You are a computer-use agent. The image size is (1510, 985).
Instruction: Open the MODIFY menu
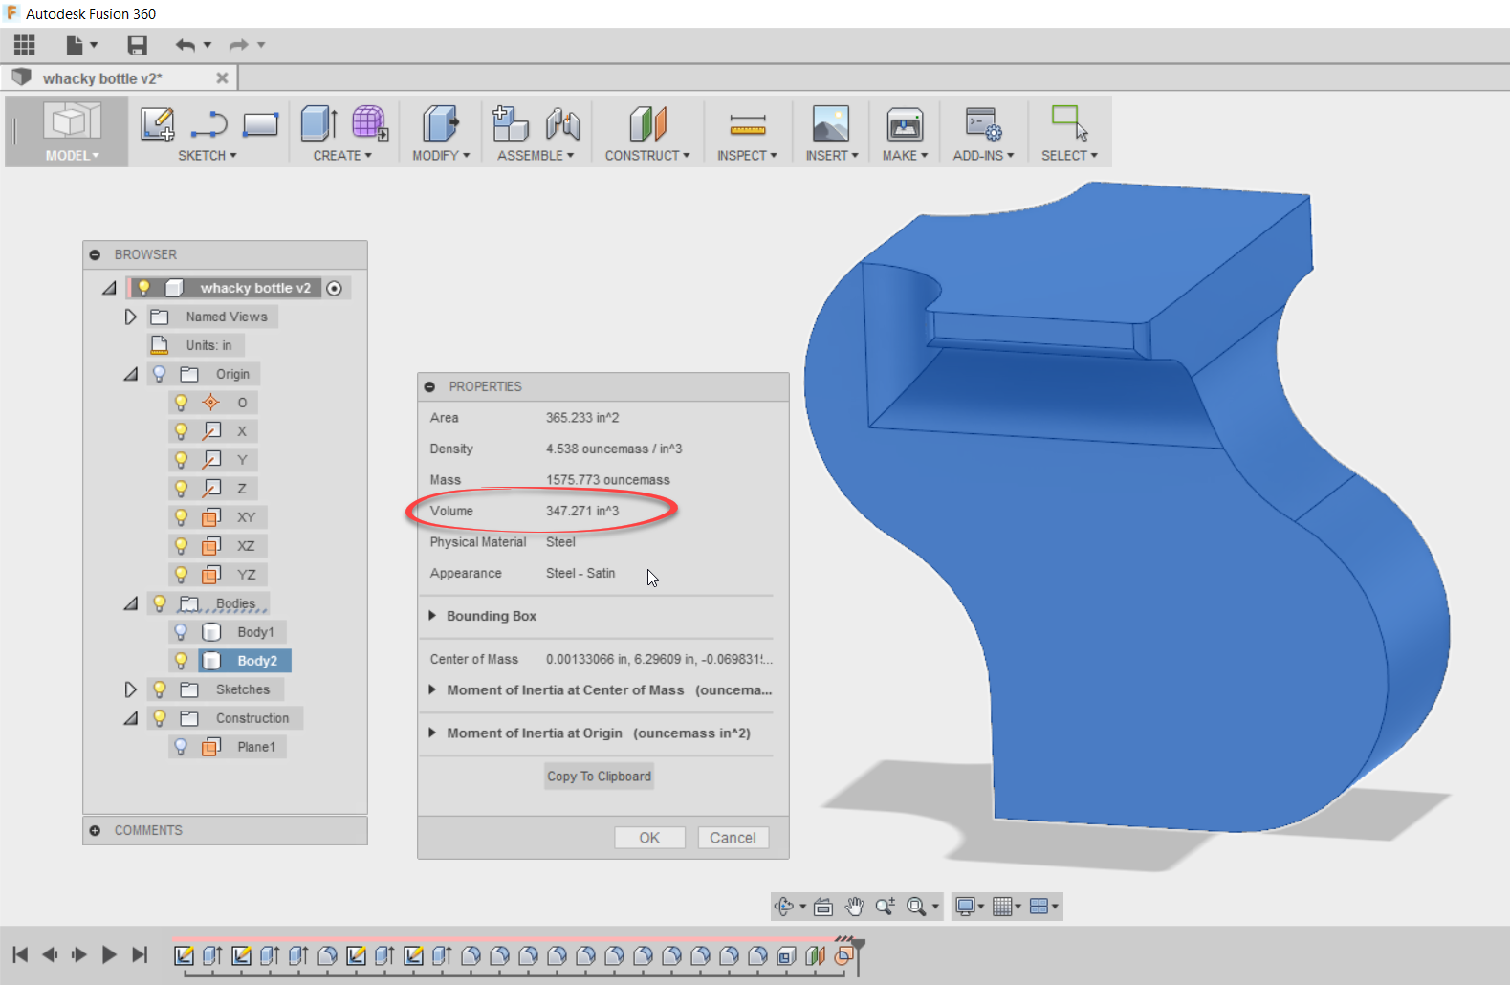(441, 155)
